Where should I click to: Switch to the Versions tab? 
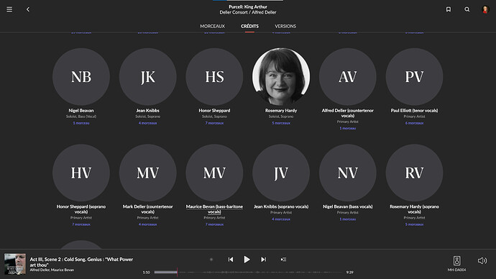285,27
